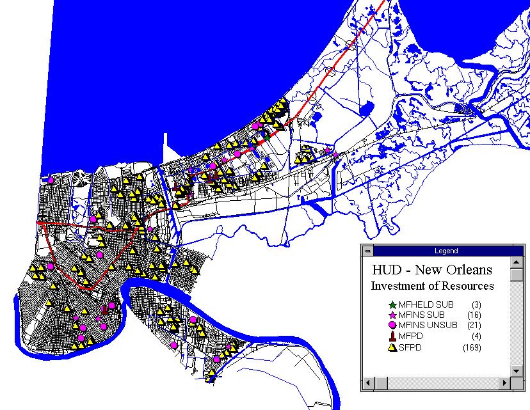Click the yellow triangle SFPD legend icon

392,348
